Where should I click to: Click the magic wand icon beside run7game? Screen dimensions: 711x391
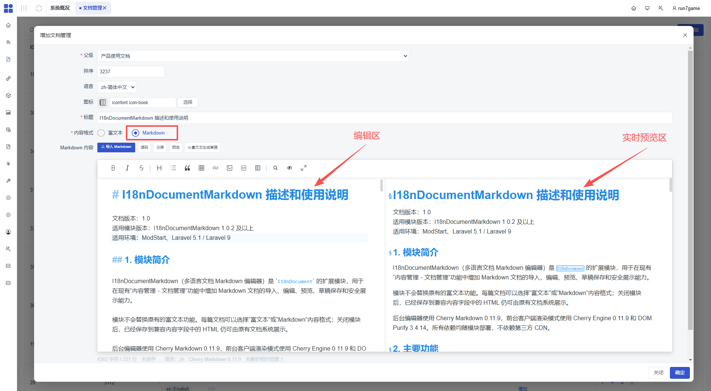point(661,8)
